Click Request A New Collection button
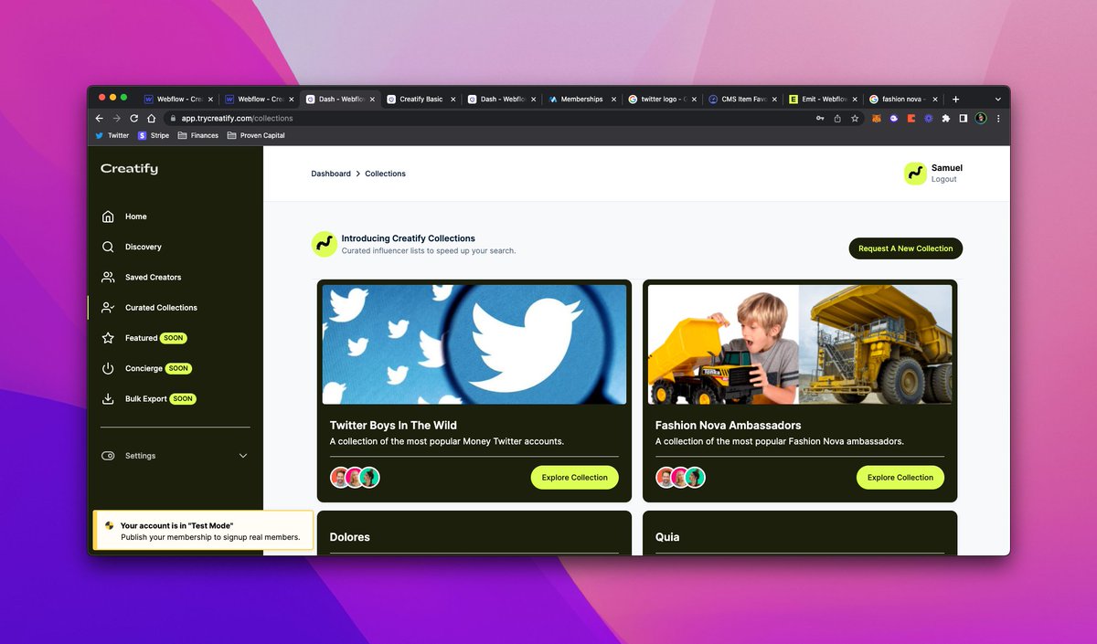 click(x=906, y=248)
